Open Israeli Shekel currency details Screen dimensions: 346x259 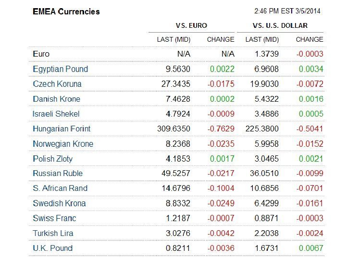tap(56, 114)
